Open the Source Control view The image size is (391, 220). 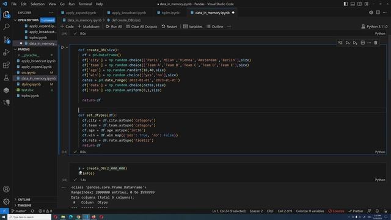(x=6, y=40)
